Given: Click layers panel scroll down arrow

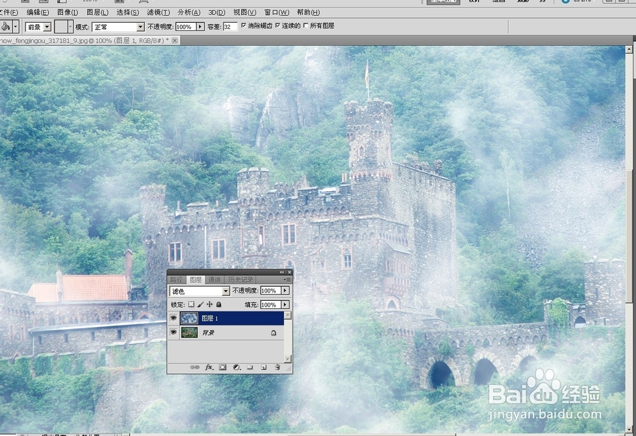Looking at the screenshot, I should [x=287, y=359].
